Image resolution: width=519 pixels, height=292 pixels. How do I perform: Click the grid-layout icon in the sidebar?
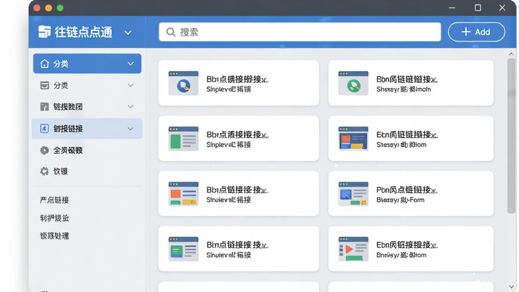[45, 106]
